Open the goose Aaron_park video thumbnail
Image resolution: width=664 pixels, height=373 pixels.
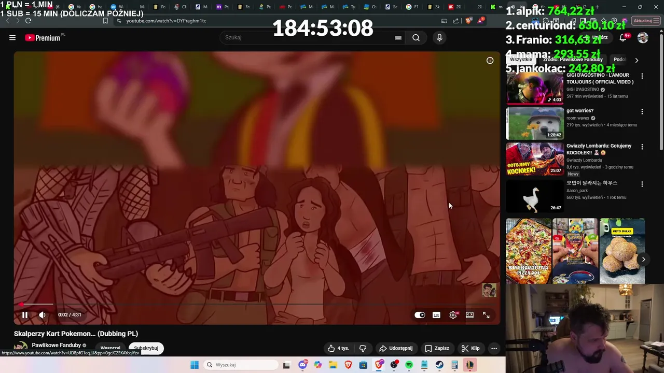point(535,196)
